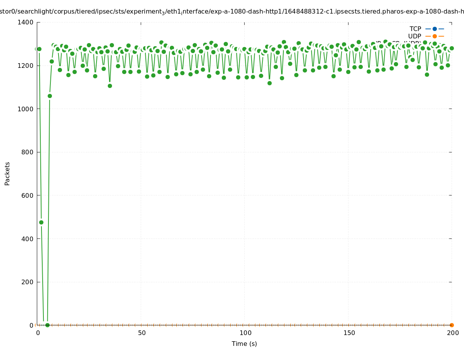Select the TCP legend label
464x349 pixels.
coord(415,29)
